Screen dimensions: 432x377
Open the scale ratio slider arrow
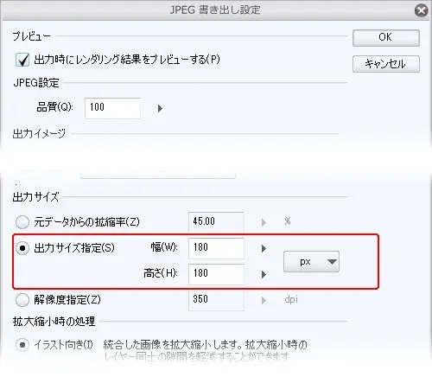264,222
